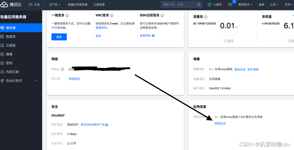Viewport: 294px width, 150px height.
Task: Open 轻量应用服务器 in the top navigation
Action: click(78, 5)
